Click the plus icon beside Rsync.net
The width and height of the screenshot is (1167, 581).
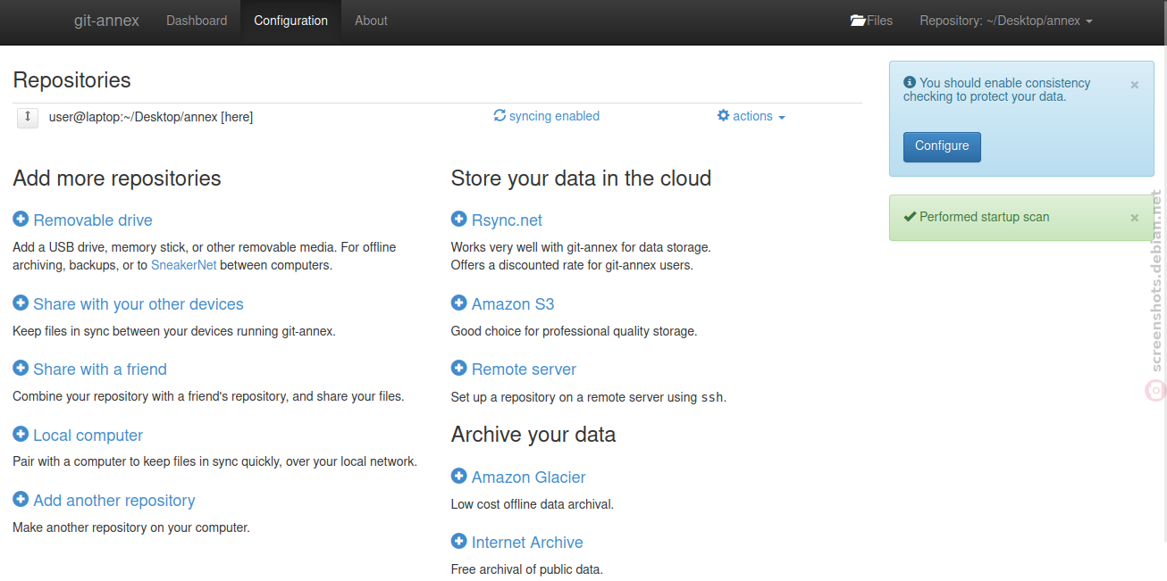coord(459,220)
